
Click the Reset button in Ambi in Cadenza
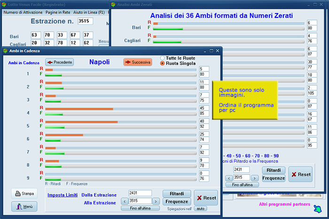pos(206,198)
